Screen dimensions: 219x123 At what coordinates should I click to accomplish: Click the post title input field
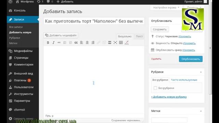point(94,21)
